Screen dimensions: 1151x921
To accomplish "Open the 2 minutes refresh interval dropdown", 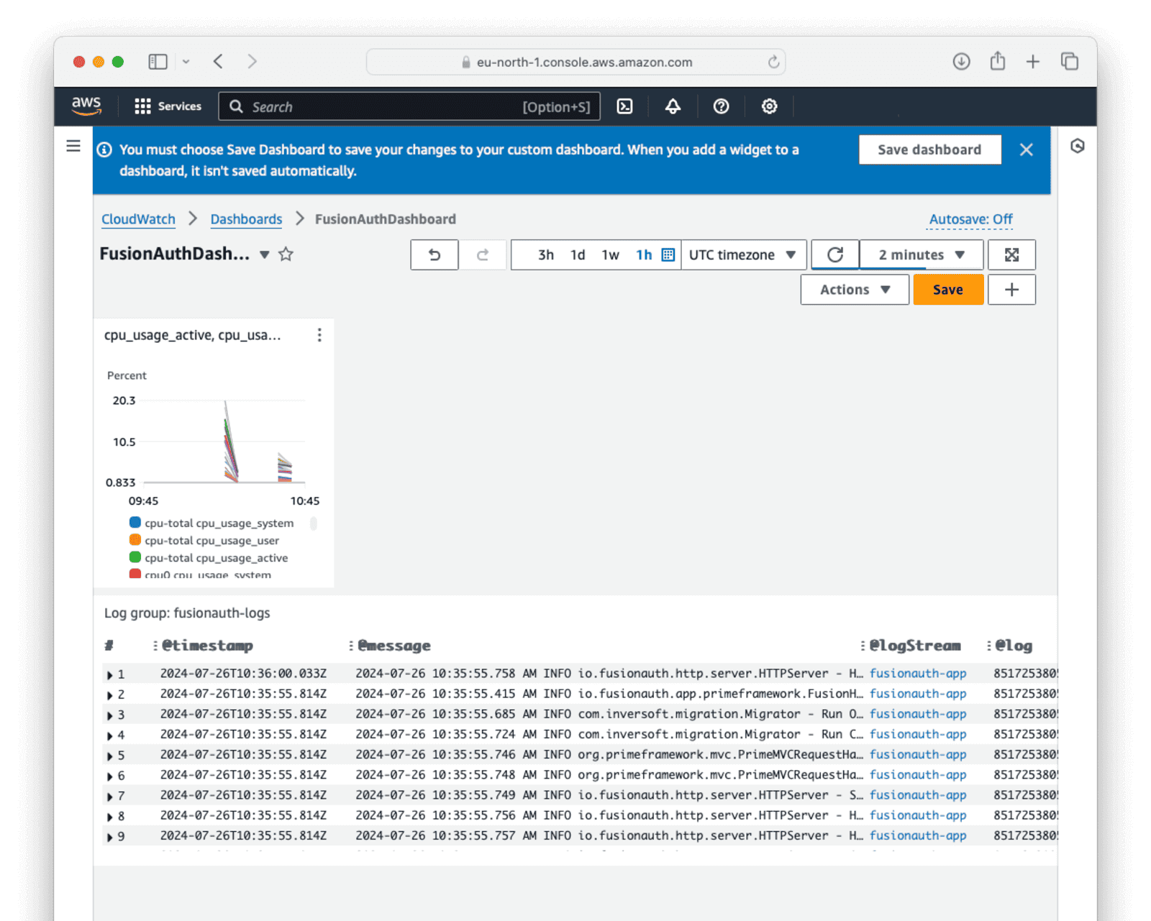I will [x=922, y=255].
